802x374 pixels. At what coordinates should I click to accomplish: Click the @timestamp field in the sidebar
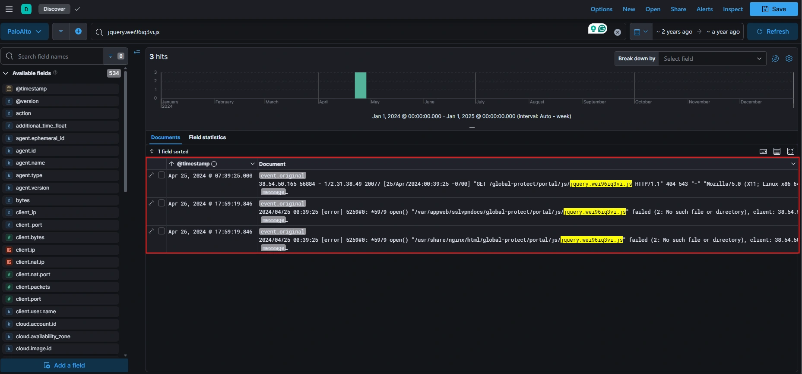61,89
